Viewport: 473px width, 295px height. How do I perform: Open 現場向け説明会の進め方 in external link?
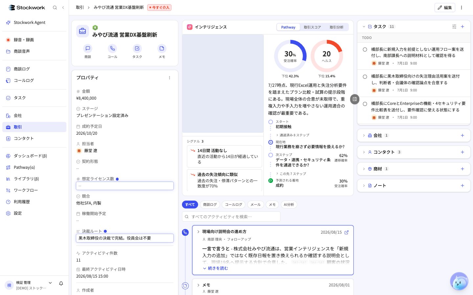(x=347, y=232)
